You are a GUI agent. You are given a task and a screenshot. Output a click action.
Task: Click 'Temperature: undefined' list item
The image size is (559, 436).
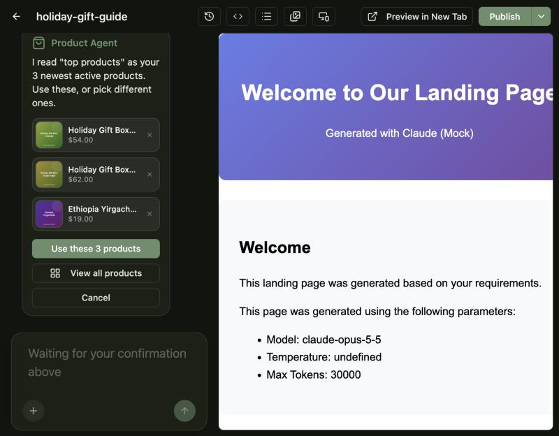tap(324, 357)
